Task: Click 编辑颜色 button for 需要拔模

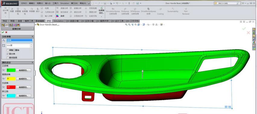Action: pos(24,79)
